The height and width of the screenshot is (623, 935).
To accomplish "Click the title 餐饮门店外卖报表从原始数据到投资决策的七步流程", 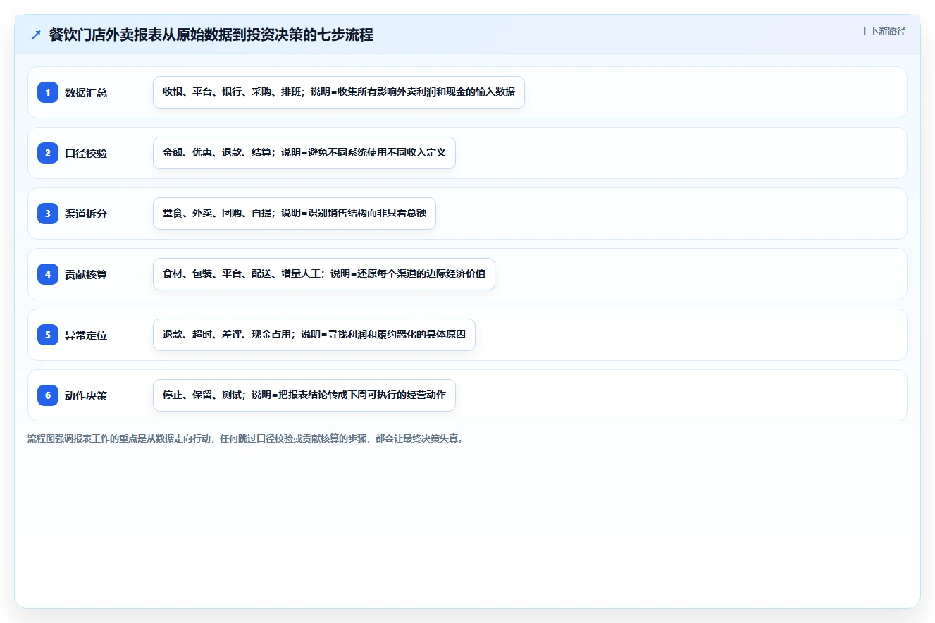I will (211, 35).
